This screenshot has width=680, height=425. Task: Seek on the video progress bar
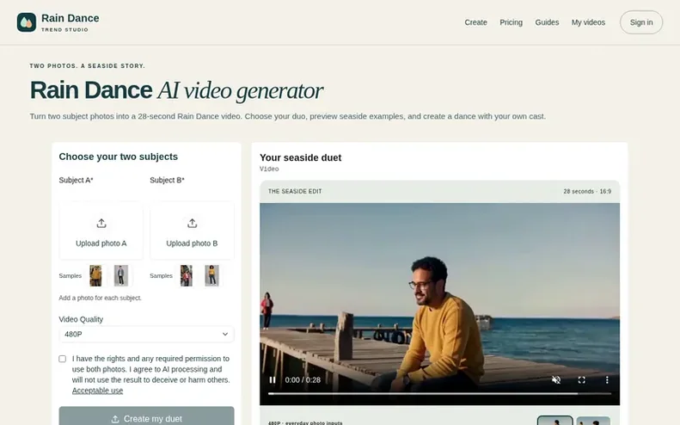coord(439,394)
